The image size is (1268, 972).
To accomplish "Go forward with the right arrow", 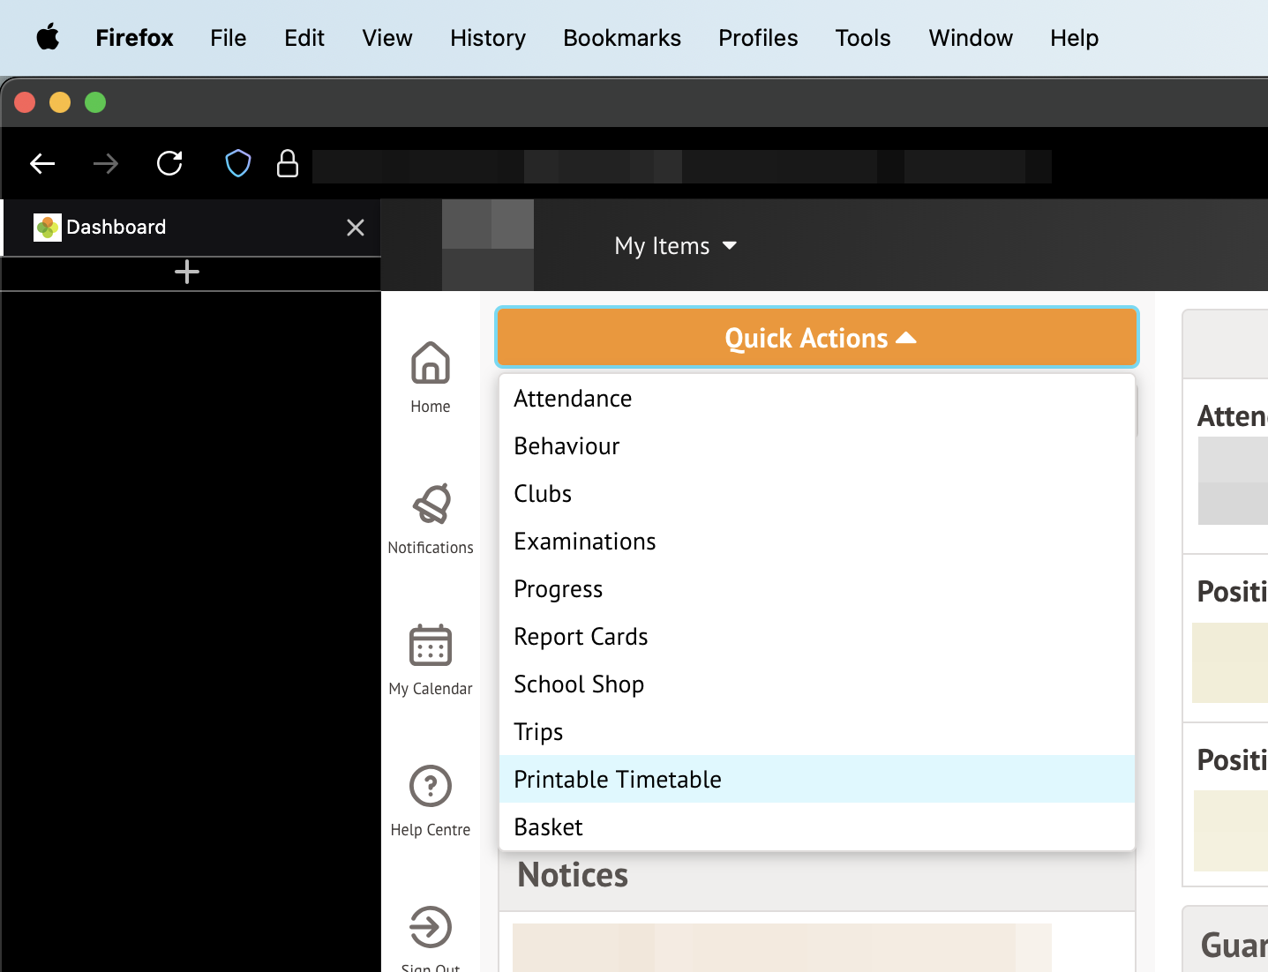I will point(106,164).
